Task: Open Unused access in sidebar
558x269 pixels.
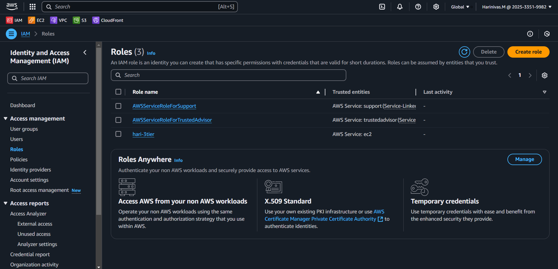Action: pos(34,234)
